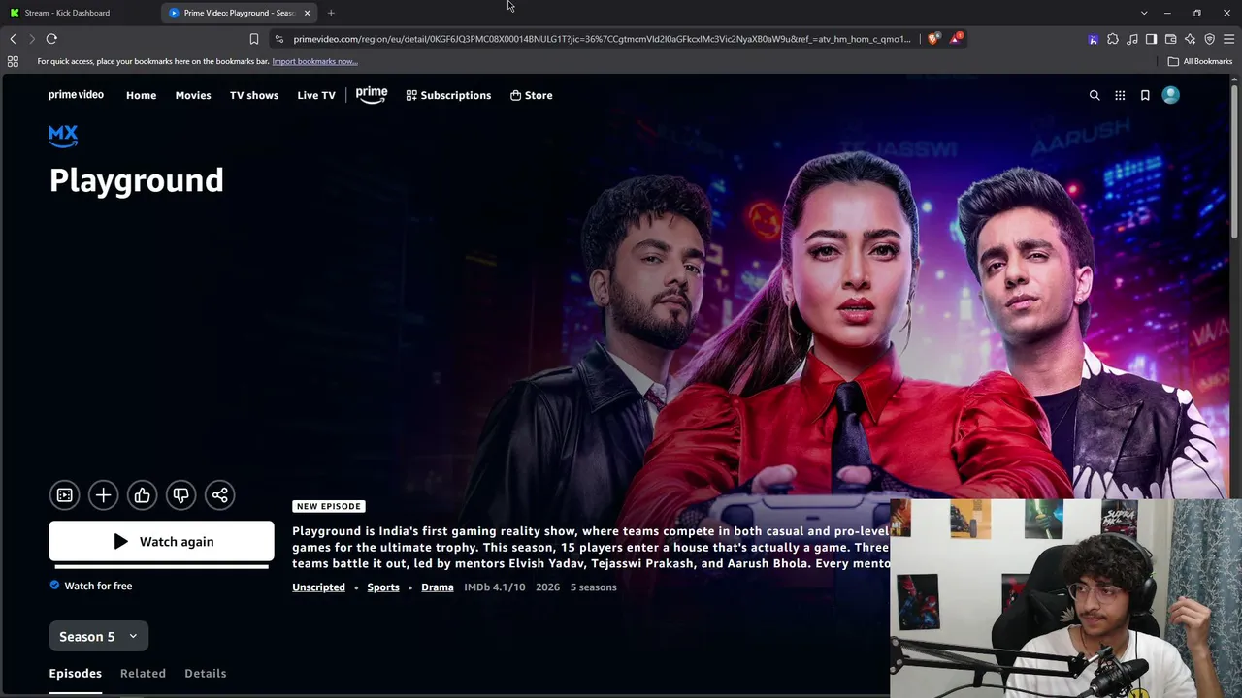This screenshot has height=698, width=1242.
Task: Open the Watchlist bookmark icon in header
Action: [x=1145, y=95]
